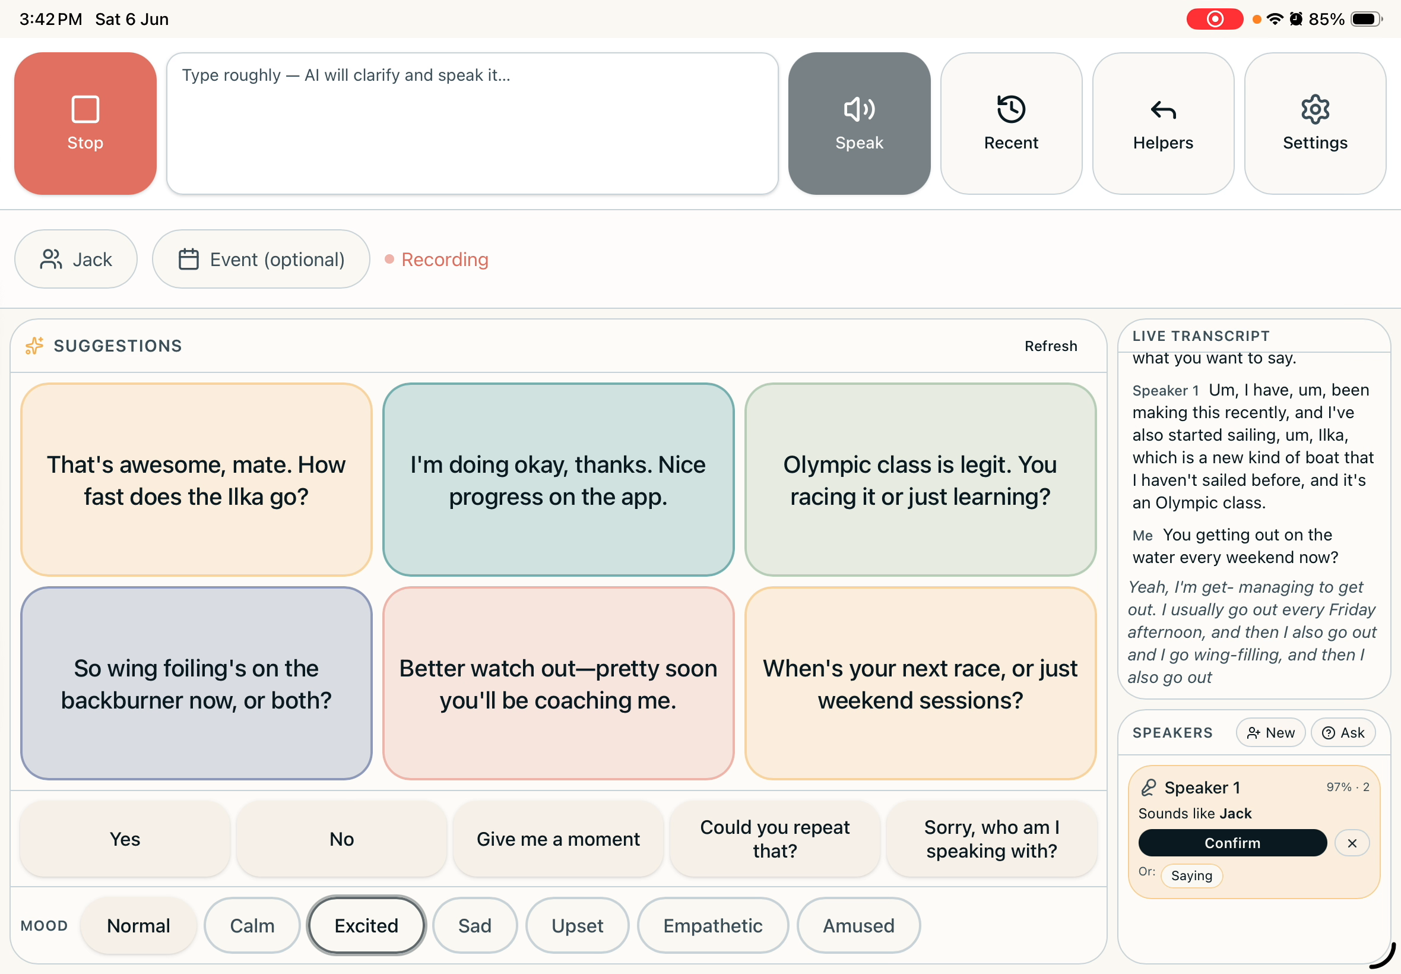Open Recent history
The width and height of the screenshot is (1401, 974).
point(1010,124)
